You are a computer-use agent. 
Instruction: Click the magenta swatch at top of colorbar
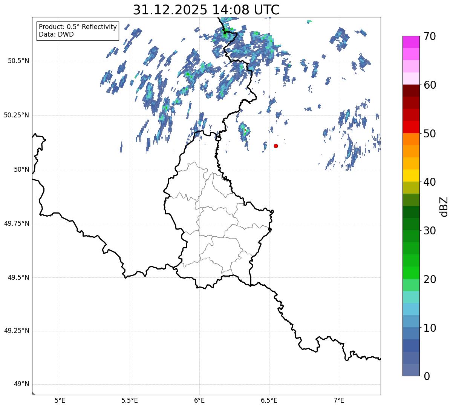coord(411,42)
